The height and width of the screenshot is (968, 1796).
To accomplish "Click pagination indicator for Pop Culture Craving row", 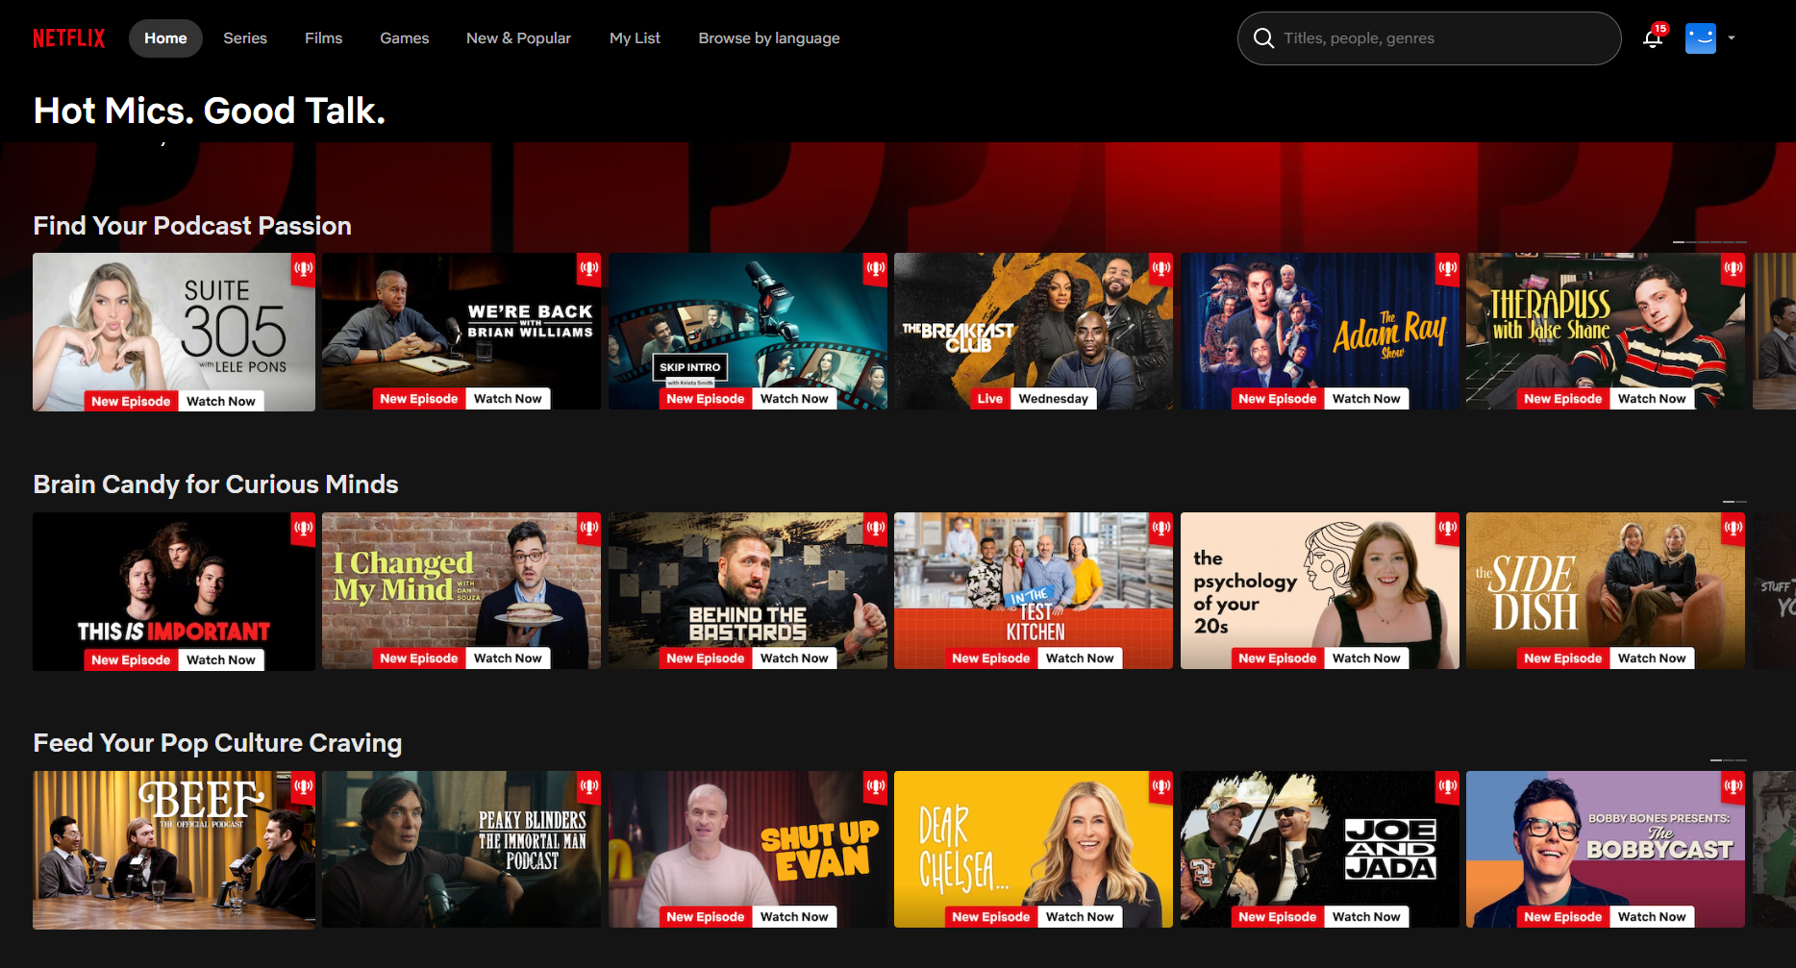I will [1729, 759].
